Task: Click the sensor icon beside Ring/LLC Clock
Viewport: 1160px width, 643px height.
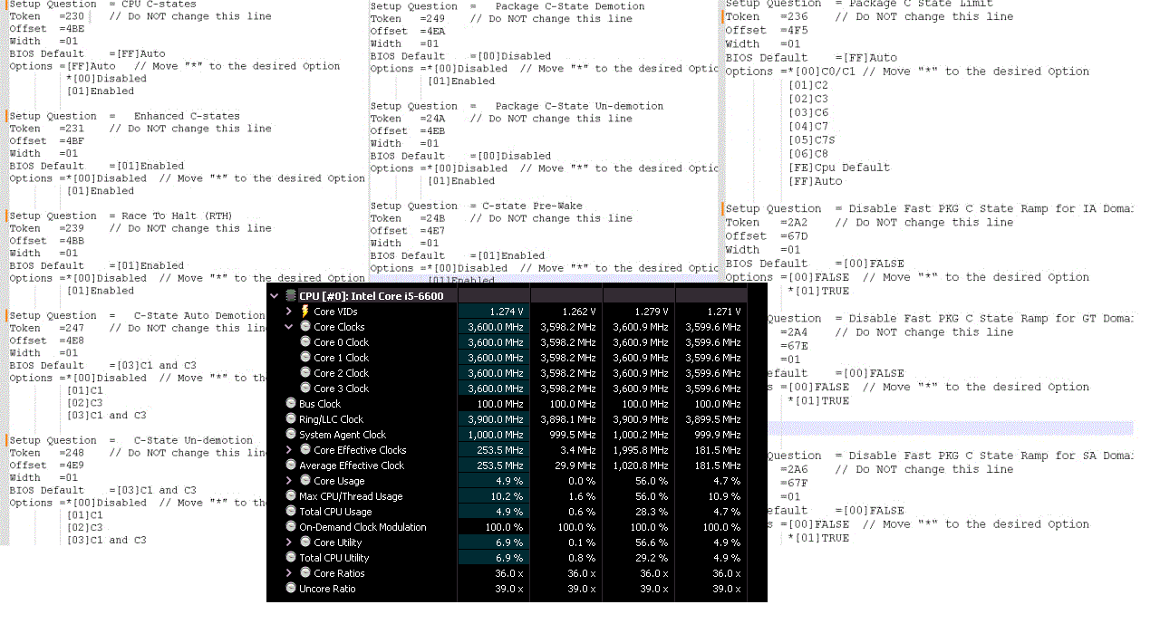Action: pos(291,419)
